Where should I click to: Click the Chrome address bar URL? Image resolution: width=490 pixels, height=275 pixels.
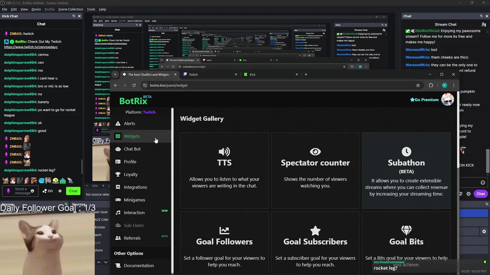(x=169, y=85)
